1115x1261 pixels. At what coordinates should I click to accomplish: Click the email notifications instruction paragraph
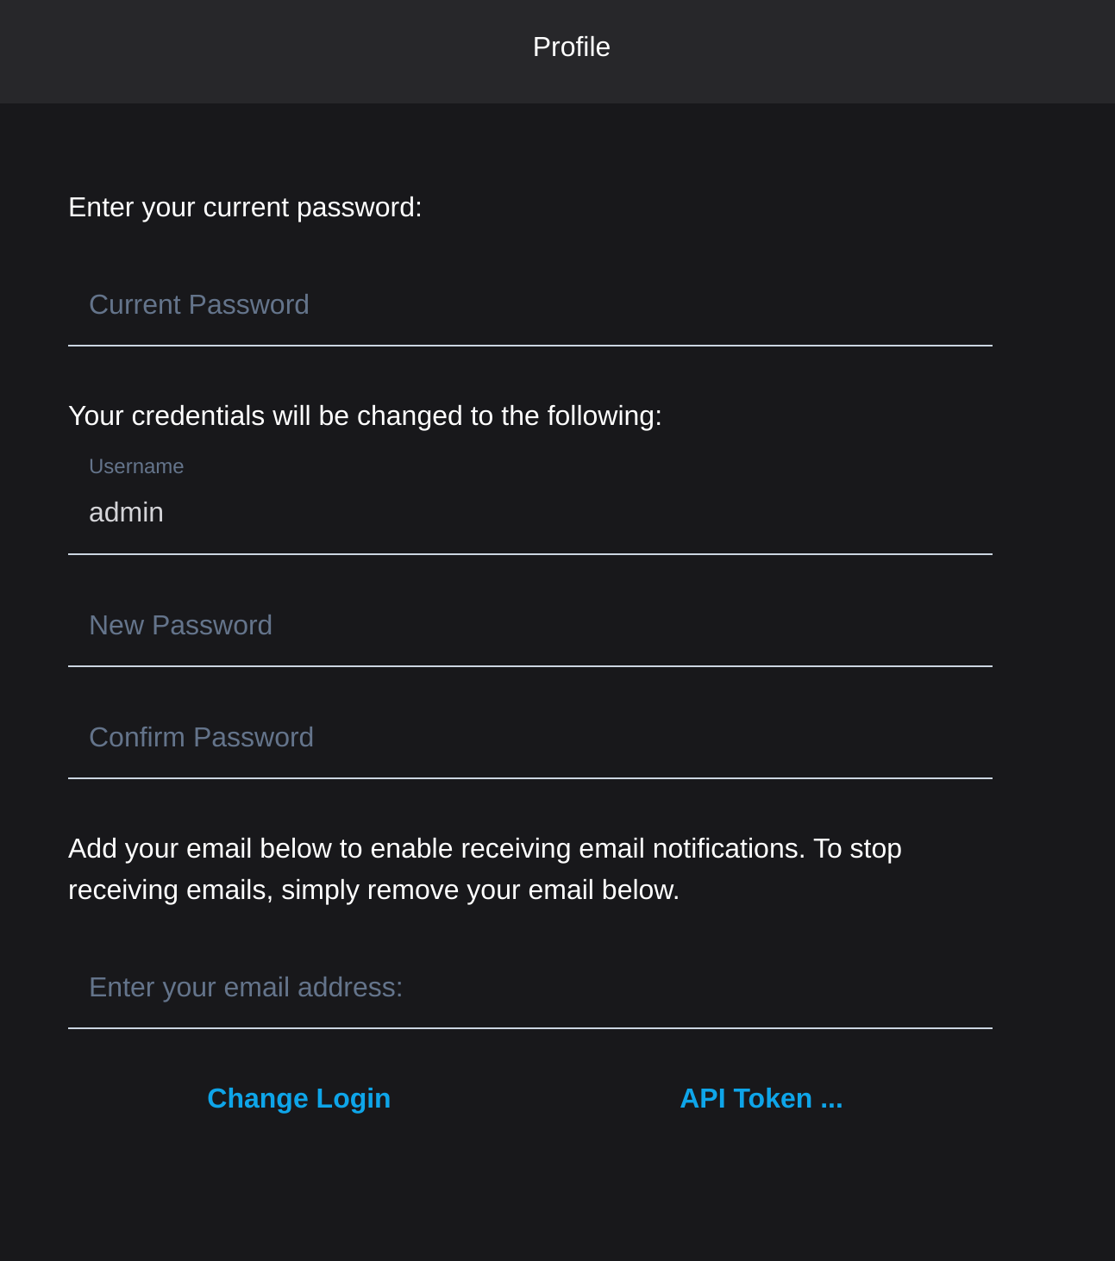point(485,870)
